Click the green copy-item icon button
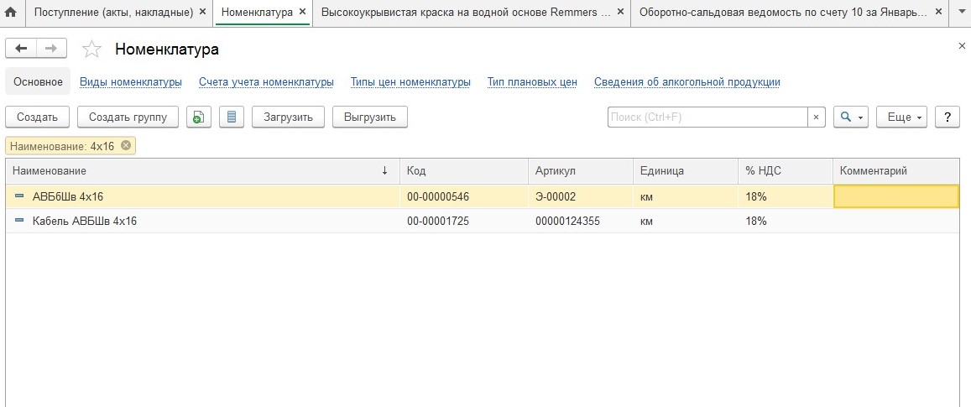This screenshot has width=971, height=407. point(198,117)
